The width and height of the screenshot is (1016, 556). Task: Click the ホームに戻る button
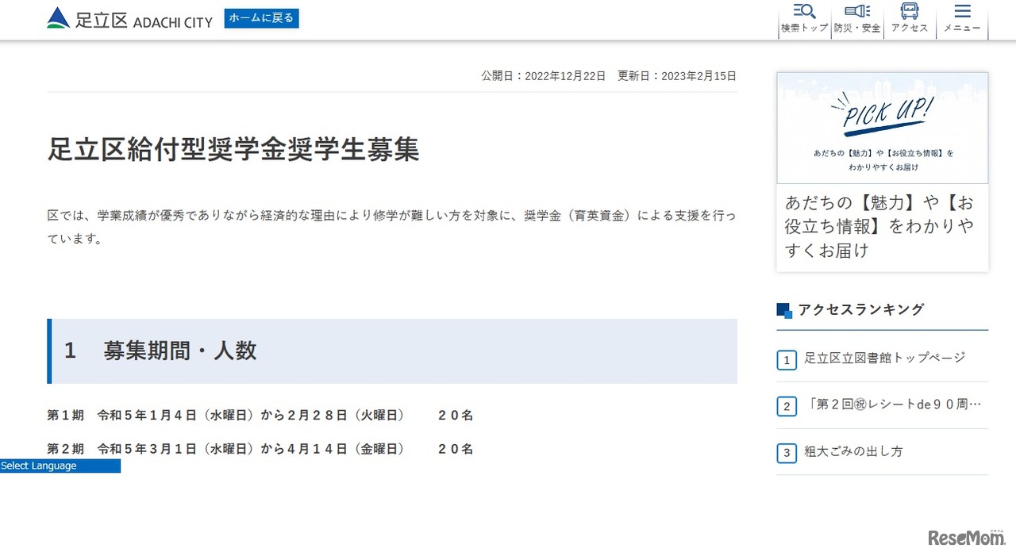[x=261, y=17]
